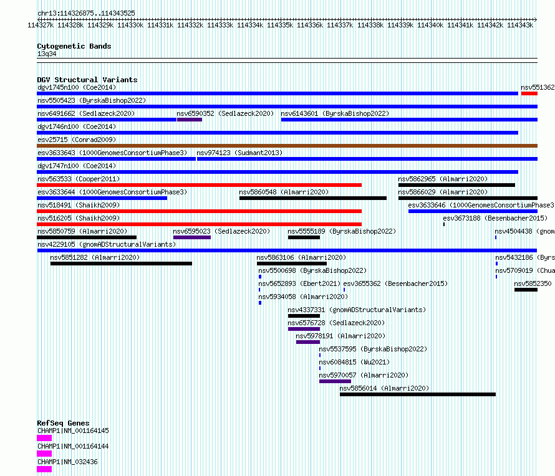Click the DGV Structural Variants track title
Image resolution: width=555 pixels, height=476 pixels.
pyautogui.click(x=87, y=80)
